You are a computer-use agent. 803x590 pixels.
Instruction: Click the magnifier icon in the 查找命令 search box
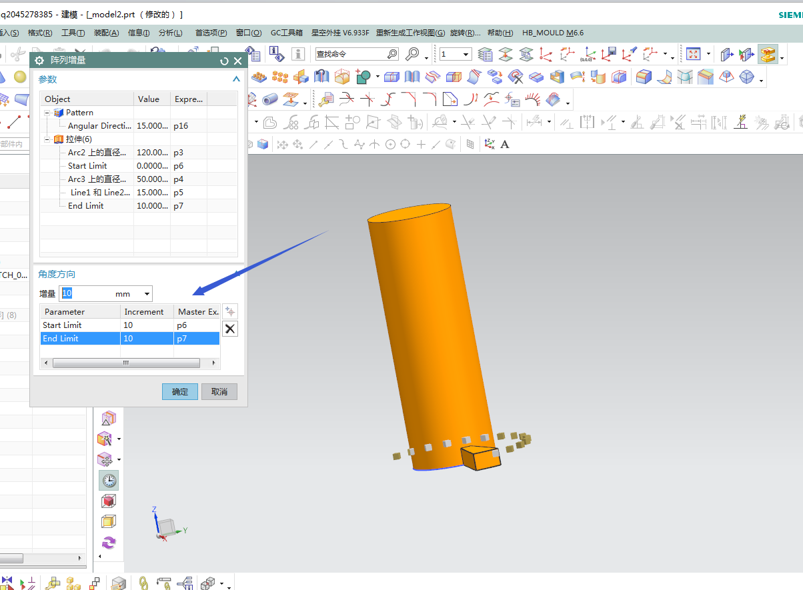click(392, 54)
